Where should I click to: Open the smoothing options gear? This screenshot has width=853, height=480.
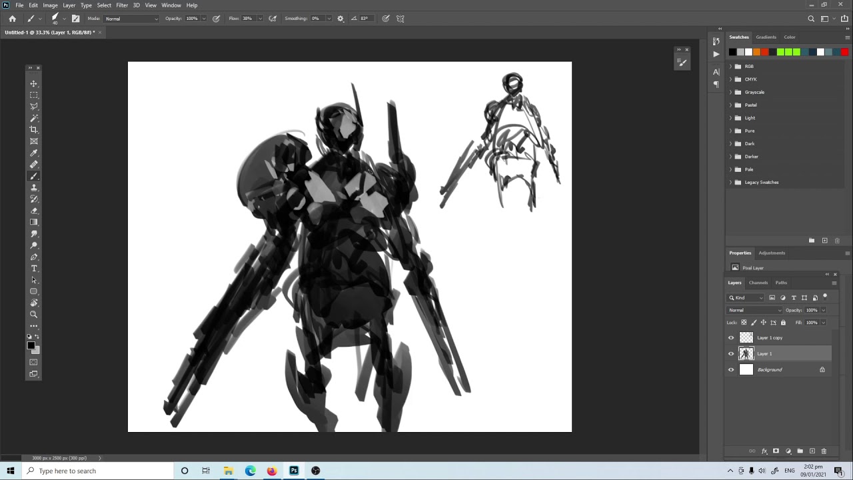coord(341,19)
